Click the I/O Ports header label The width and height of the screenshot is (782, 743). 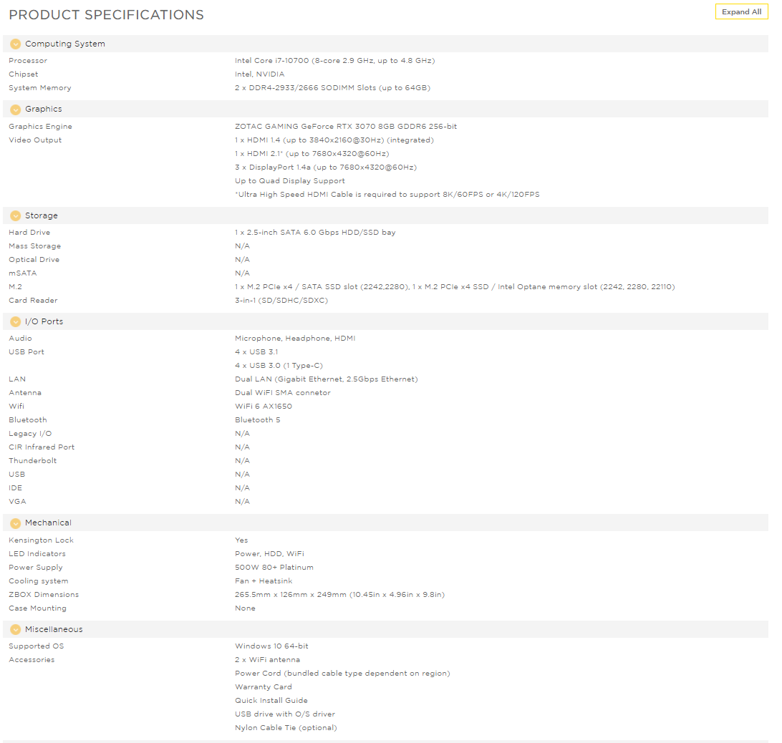tap(44, 321)
